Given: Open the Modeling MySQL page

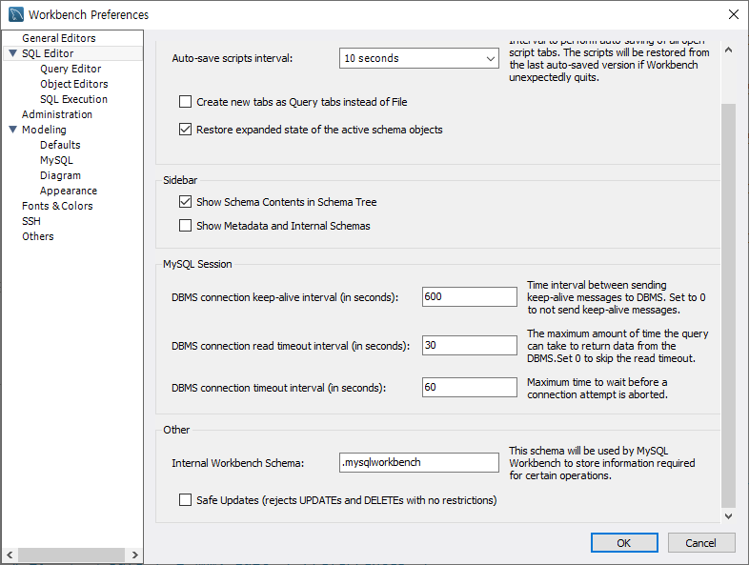Looking at the screenshot, I should click(x=56, y=160).
